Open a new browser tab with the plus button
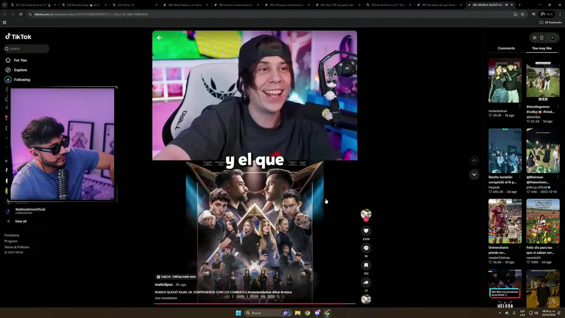This screenshot has width=565, height=318. click(519, 5)
